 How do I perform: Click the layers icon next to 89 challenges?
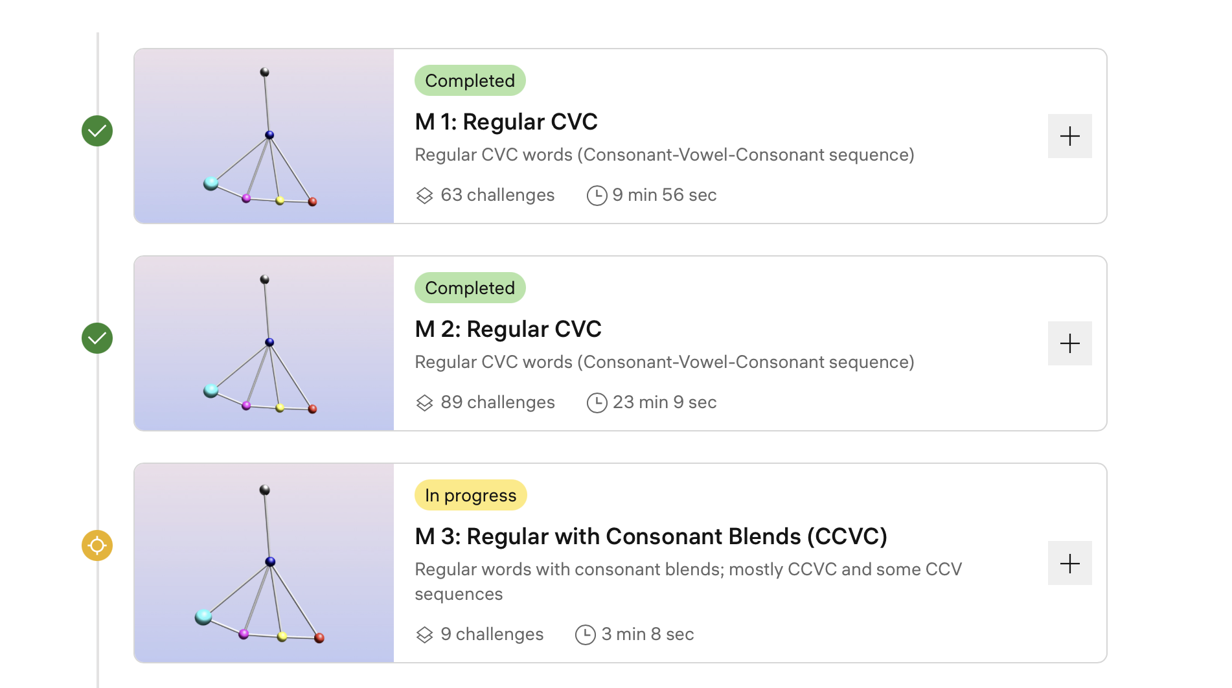424,402
